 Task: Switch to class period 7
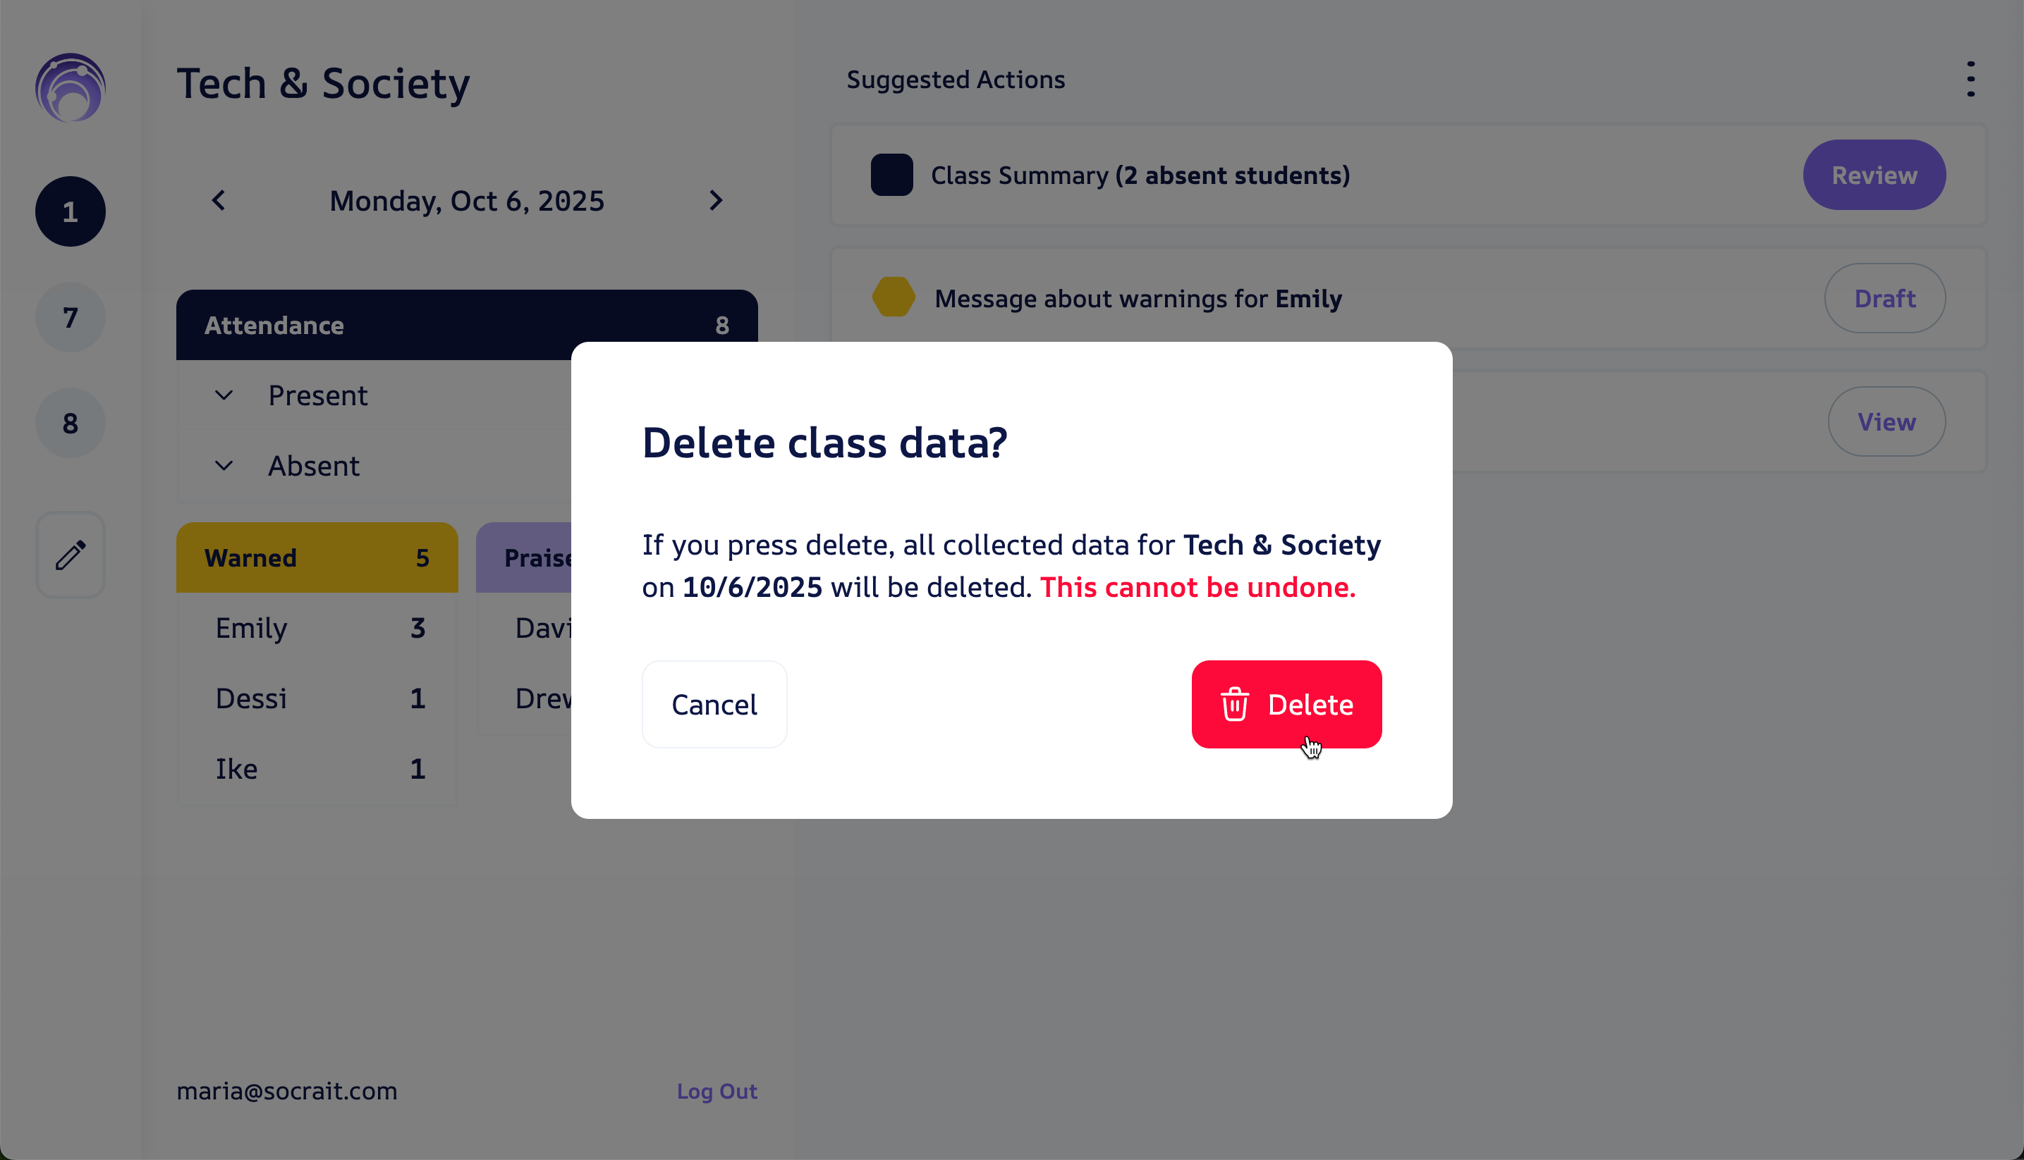pos(70,317)
